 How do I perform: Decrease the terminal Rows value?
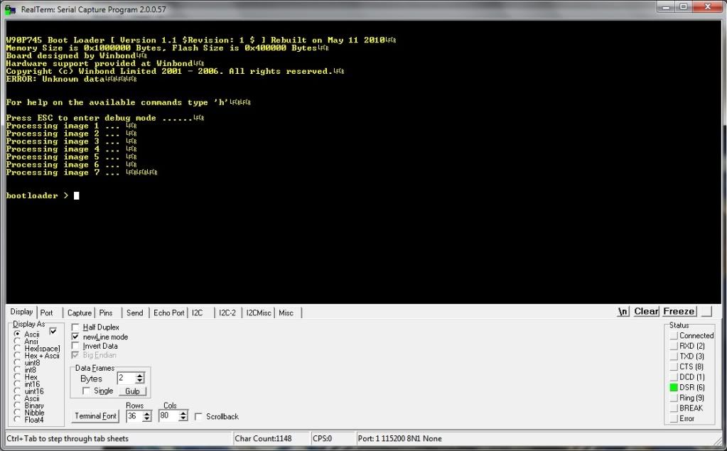146,418
